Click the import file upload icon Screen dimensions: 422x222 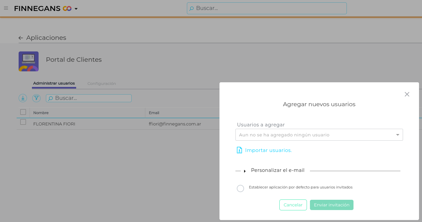pyautogui.click(x=239, y=150)
